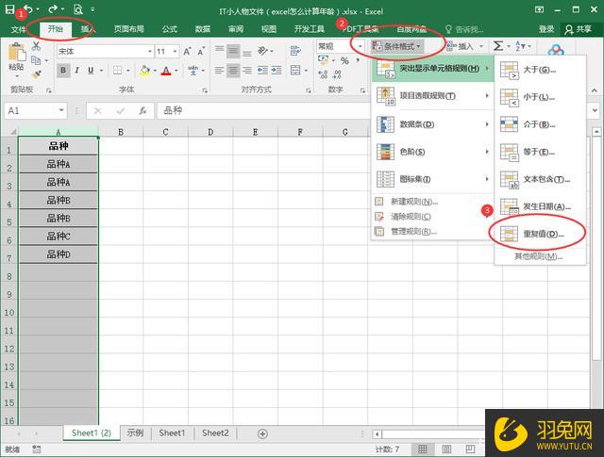
Task: Add a new sheet with plus icon
Action: 262,434
